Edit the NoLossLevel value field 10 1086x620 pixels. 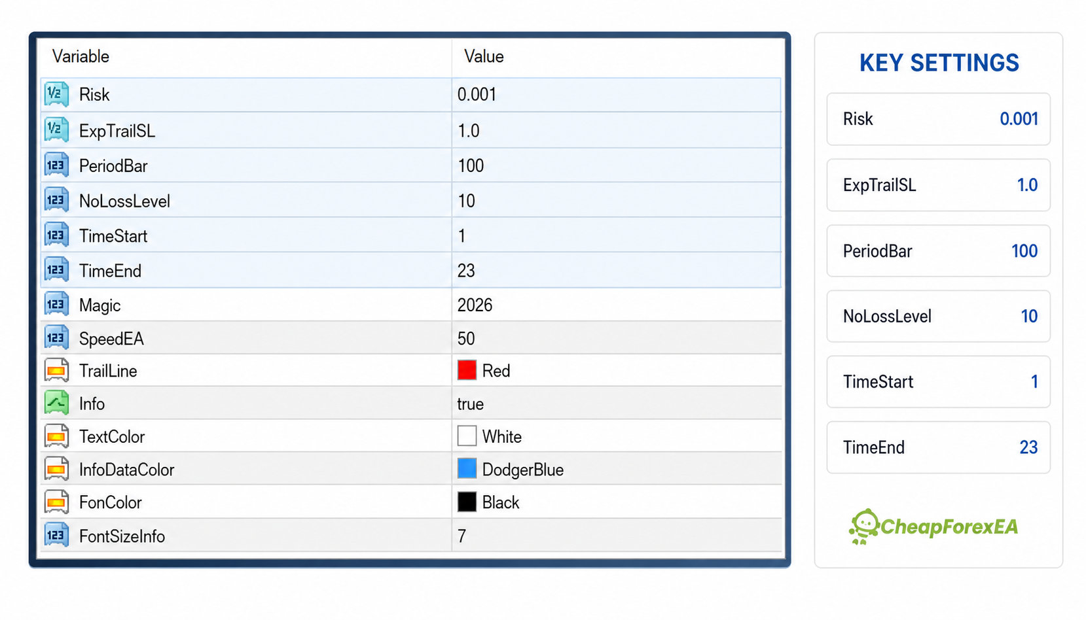(x=617, y=200)
